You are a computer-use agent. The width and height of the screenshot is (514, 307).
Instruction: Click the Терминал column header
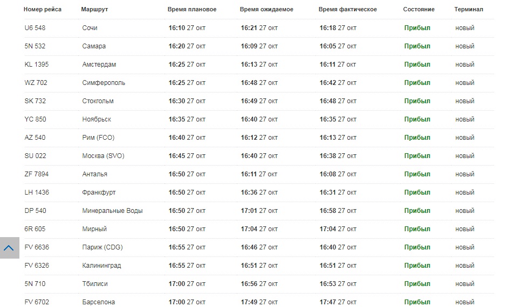point(469,10)
